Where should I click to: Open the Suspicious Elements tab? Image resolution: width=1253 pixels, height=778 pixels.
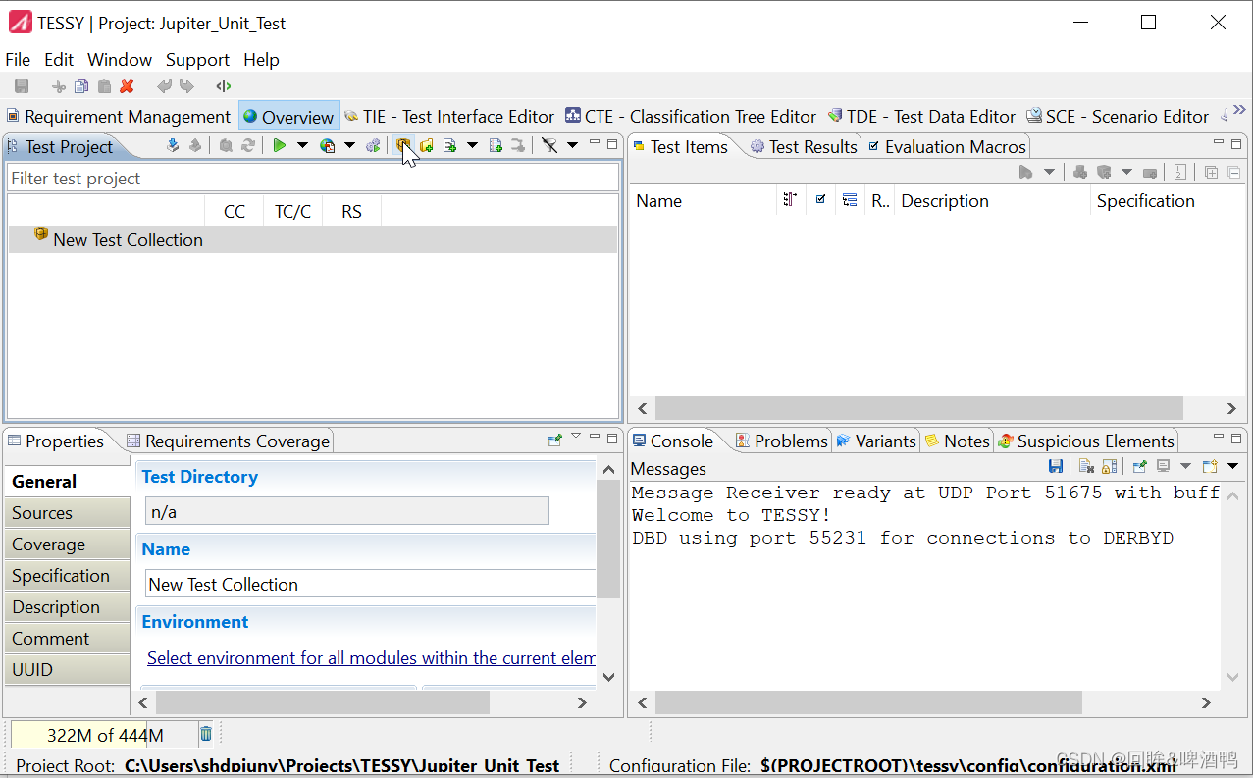coord(1086,441)
